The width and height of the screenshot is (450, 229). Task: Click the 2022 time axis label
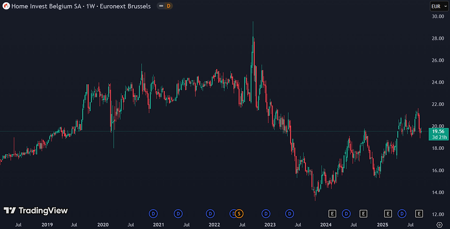(x=215, y=225)
